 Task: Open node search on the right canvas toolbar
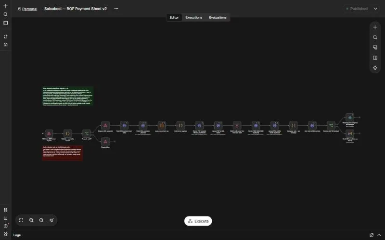[375, 37]
